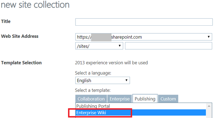Click the Select a language label
This screenshot has width=214, height=118.
(93, 73)
